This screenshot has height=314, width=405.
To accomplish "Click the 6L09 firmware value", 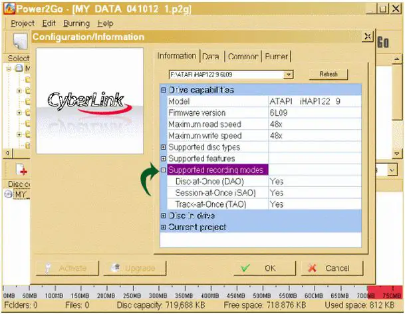I will 279,112.
